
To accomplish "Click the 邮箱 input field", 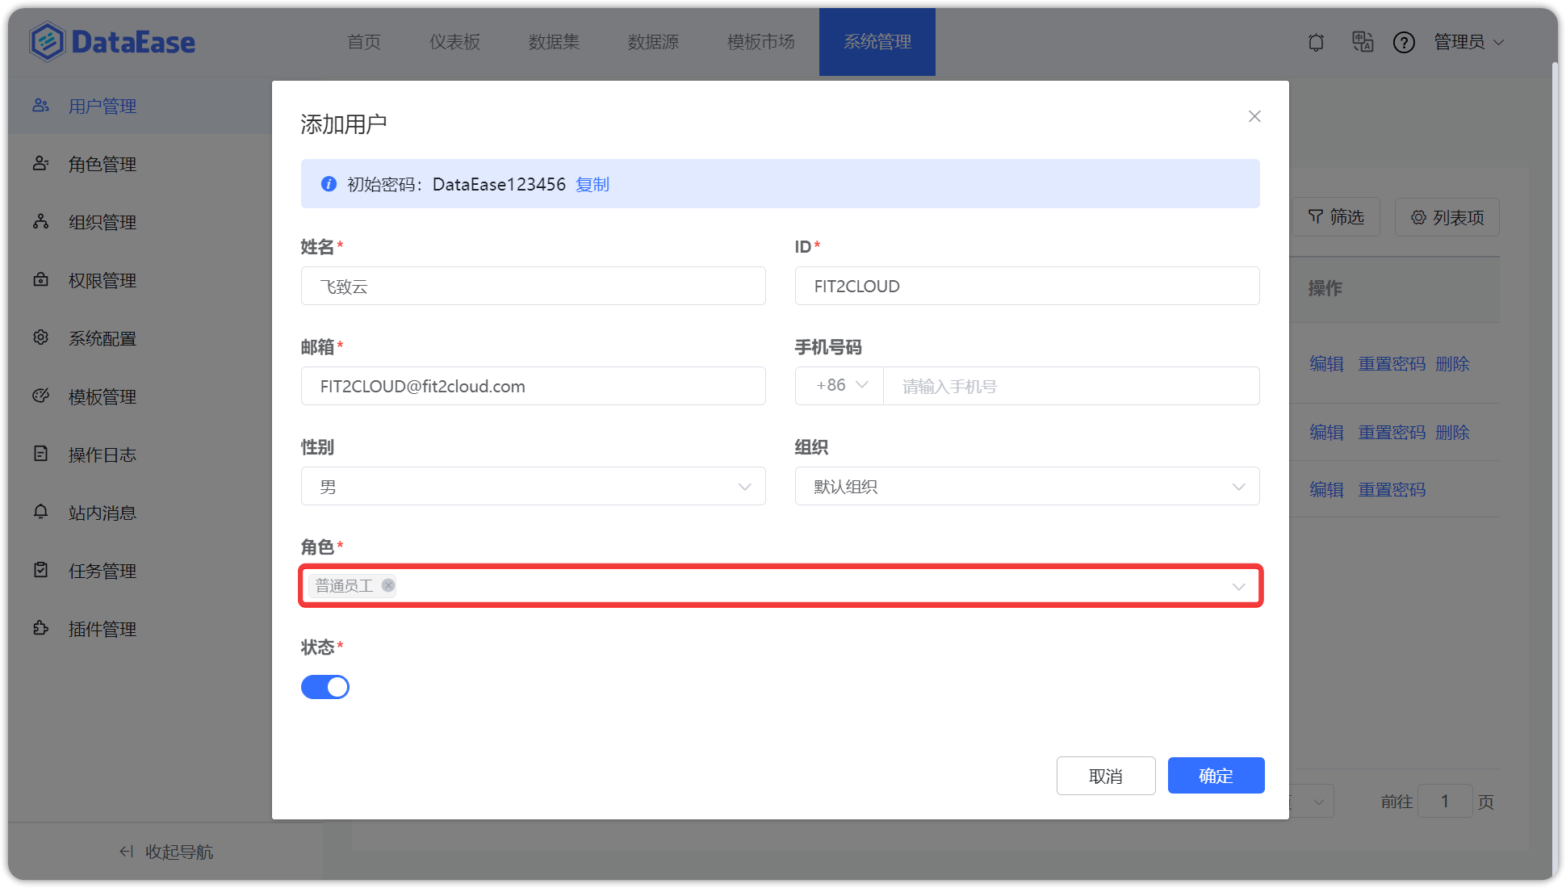I will pyautogui.click(x=534, y=386).
